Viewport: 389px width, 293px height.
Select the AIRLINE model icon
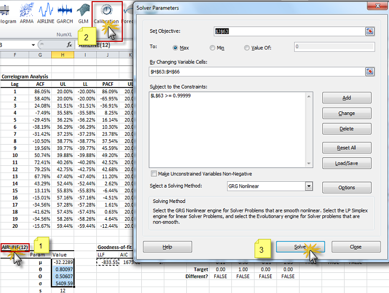tap(46, 13)
